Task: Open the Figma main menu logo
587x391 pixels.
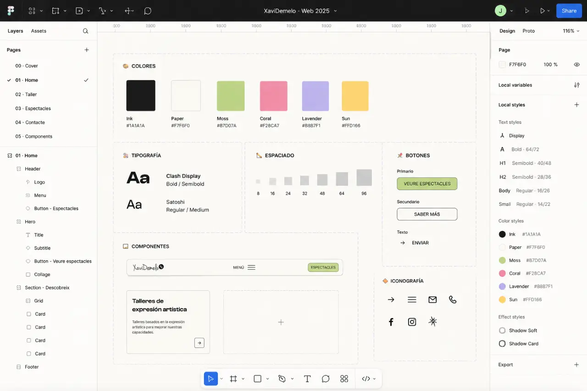Action: pos(11,11)
